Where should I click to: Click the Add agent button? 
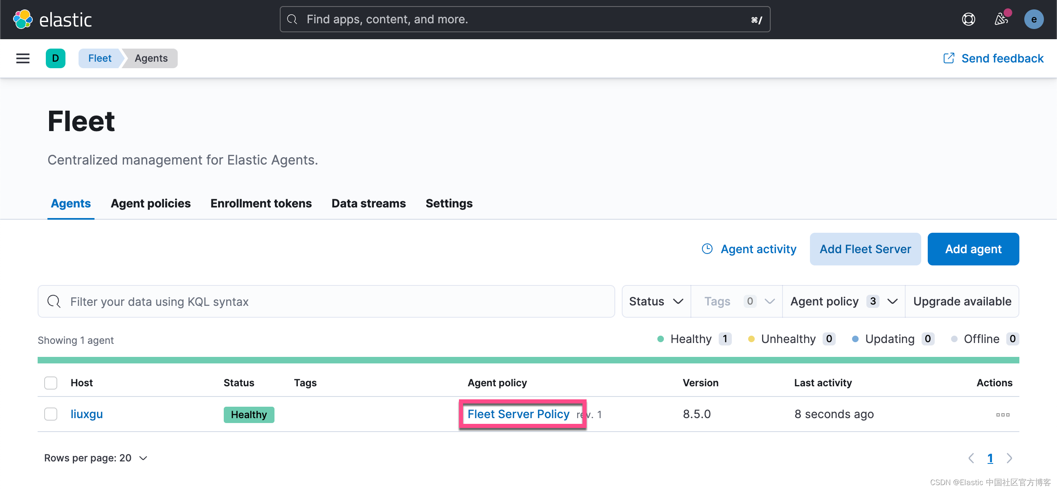click(x=973, y=249)
